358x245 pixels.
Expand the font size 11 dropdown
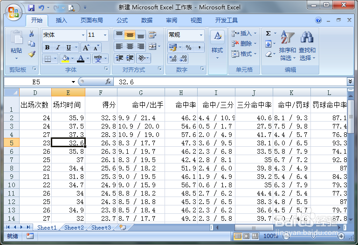pyautogui.click(x=105, y=35)
